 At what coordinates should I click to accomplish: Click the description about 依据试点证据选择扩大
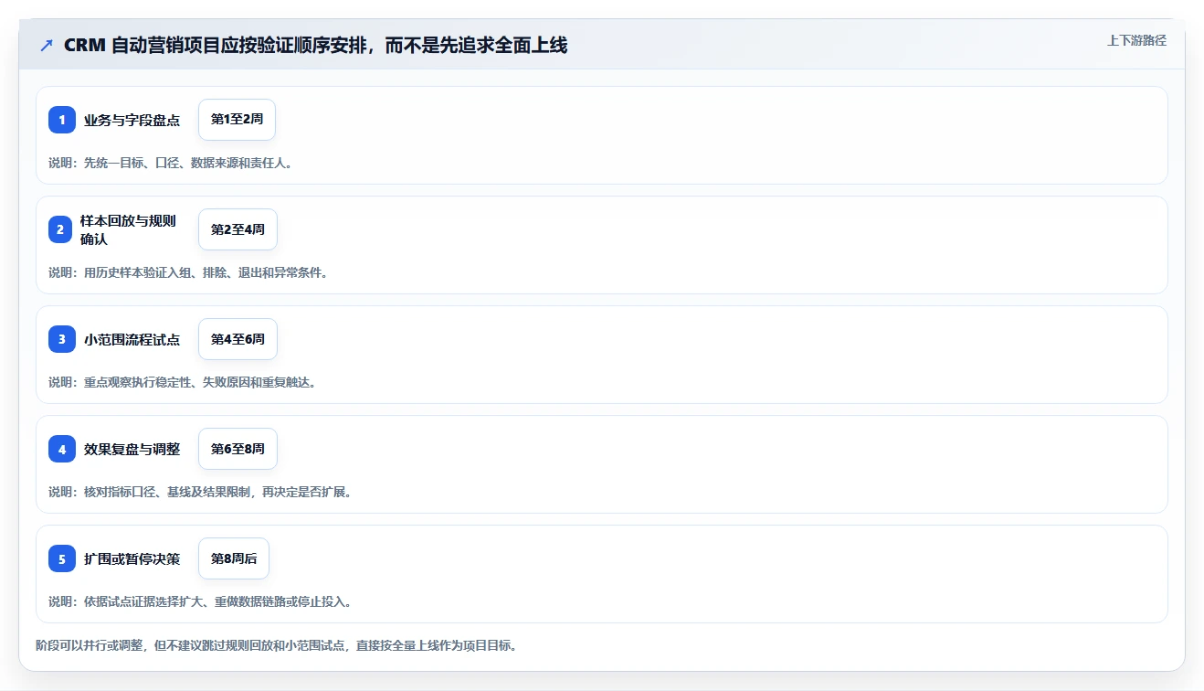coord(200,601)
